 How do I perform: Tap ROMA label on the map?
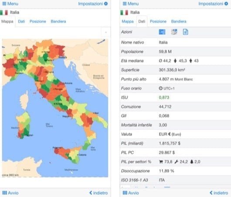[58, 104]
